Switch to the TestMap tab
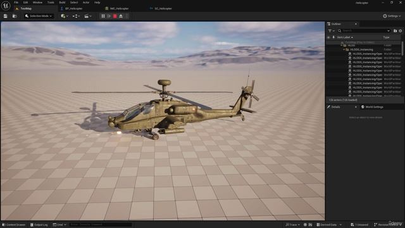This screenshot has height=228, width=405. click(26, 8)
